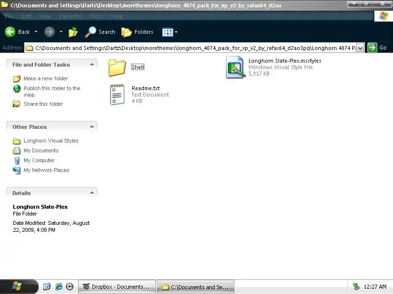This screenshot has width=393, height=294.
Task: Open the Views toolbar icon
Action: 168,32
